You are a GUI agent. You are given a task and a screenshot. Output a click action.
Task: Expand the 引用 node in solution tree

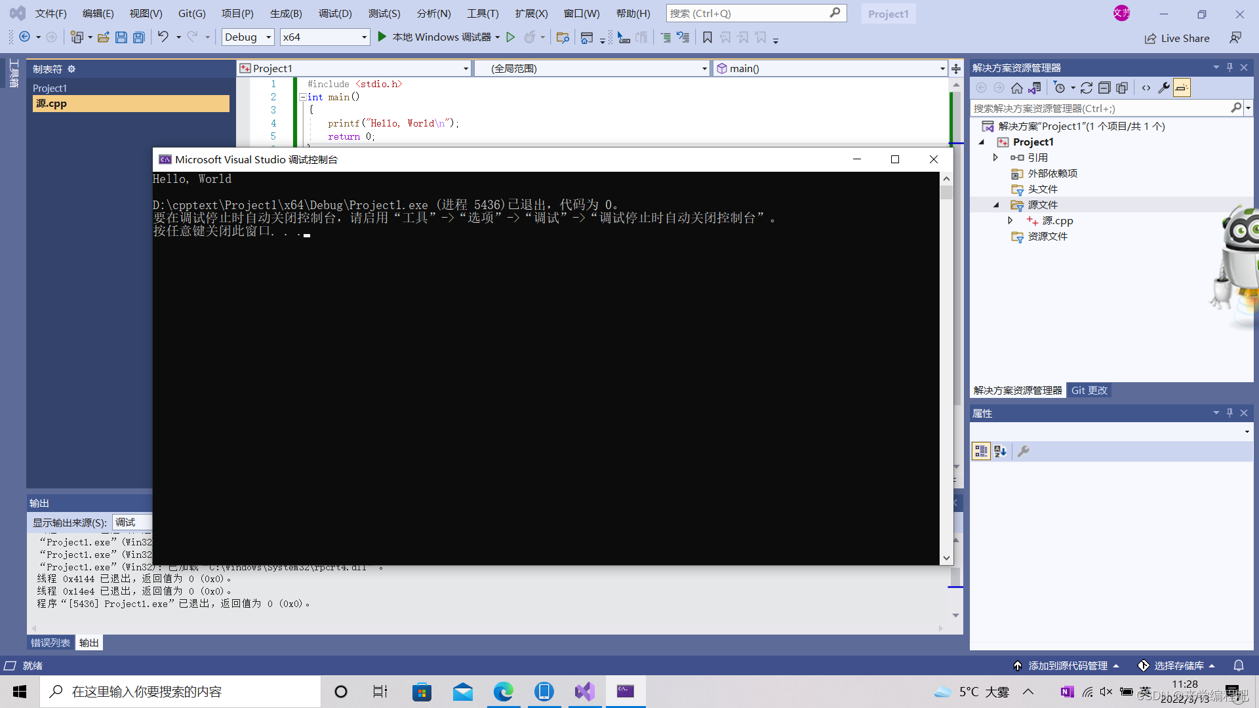tap(995, 157)
